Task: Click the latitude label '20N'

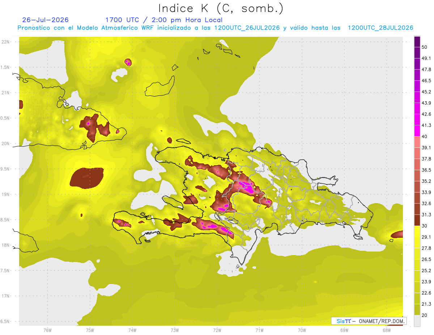Action: (x=6, y=144)
